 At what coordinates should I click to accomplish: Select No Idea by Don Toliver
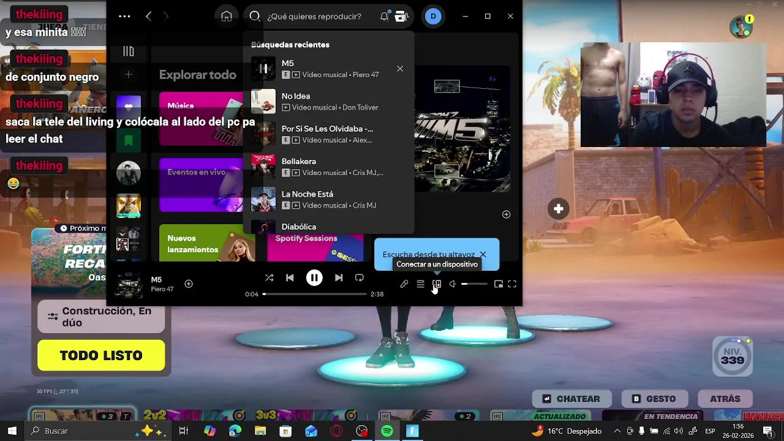click(x=328, y=102)
